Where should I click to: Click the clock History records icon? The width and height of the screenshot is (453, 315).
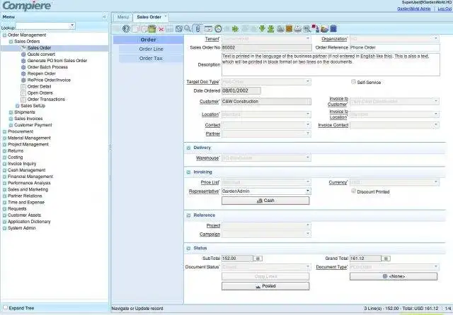[218, 28]
